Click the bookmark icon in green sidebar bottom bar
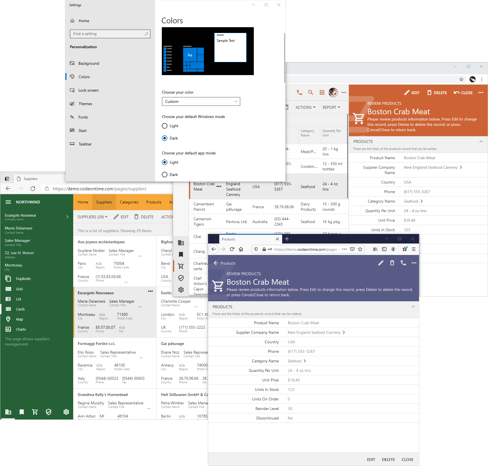Screen dimensions: 488x466 click(x=22, y=412)
